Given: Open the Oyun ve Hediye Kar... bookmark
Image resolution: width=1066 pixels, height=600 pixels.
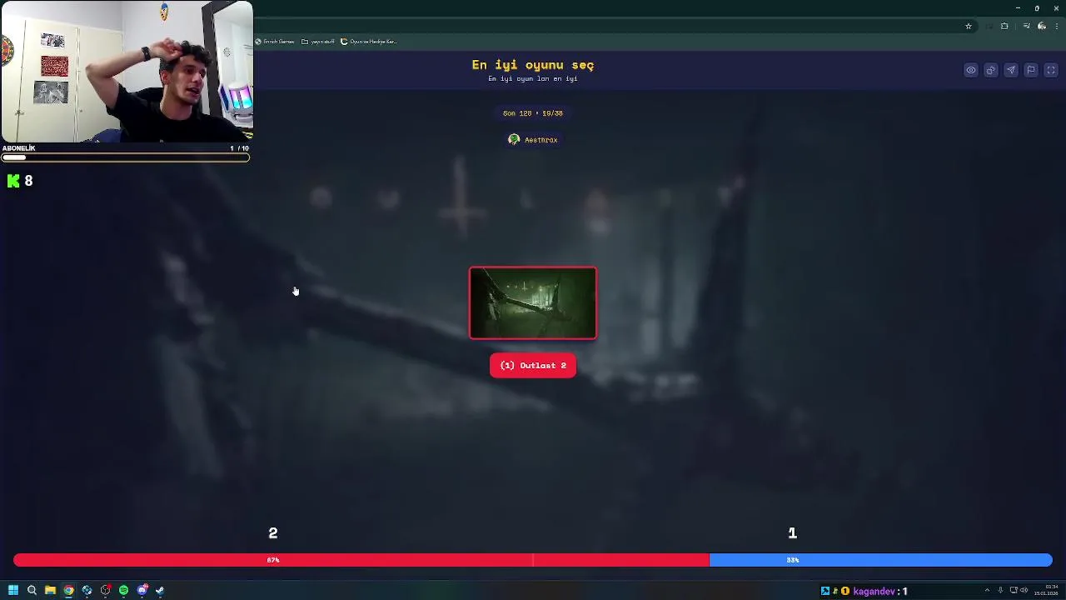Looking at the screenshot, I should point(369,42).
